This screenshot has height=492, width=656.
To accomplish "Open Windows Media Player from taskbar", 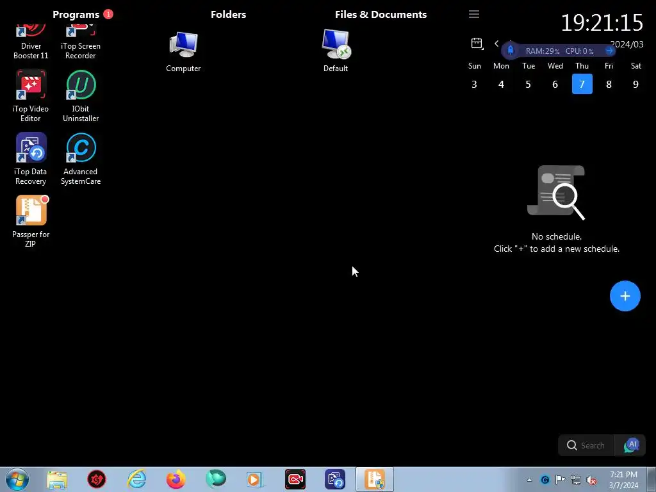I will coord(254,479).
